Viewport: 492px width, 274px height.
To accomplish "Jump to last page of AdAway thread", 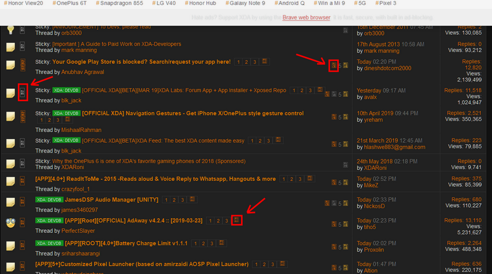I will coord(237,220).
